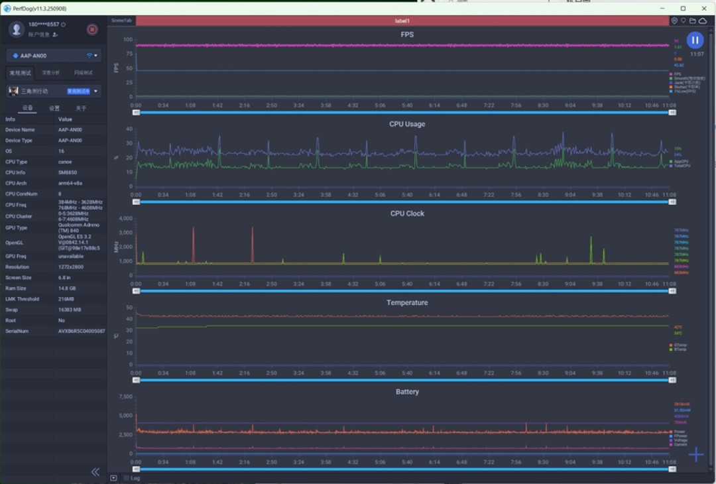Click the FPS chart timeline range slider

pyautogui.click(x=404, y=112)
